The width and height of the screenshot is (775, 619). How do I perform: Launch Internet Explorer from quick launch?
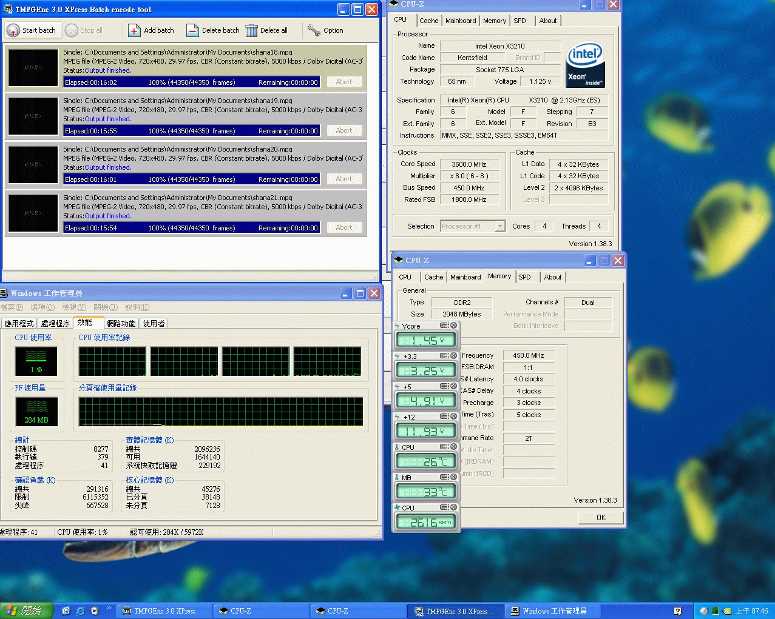[x=80, y=611]
